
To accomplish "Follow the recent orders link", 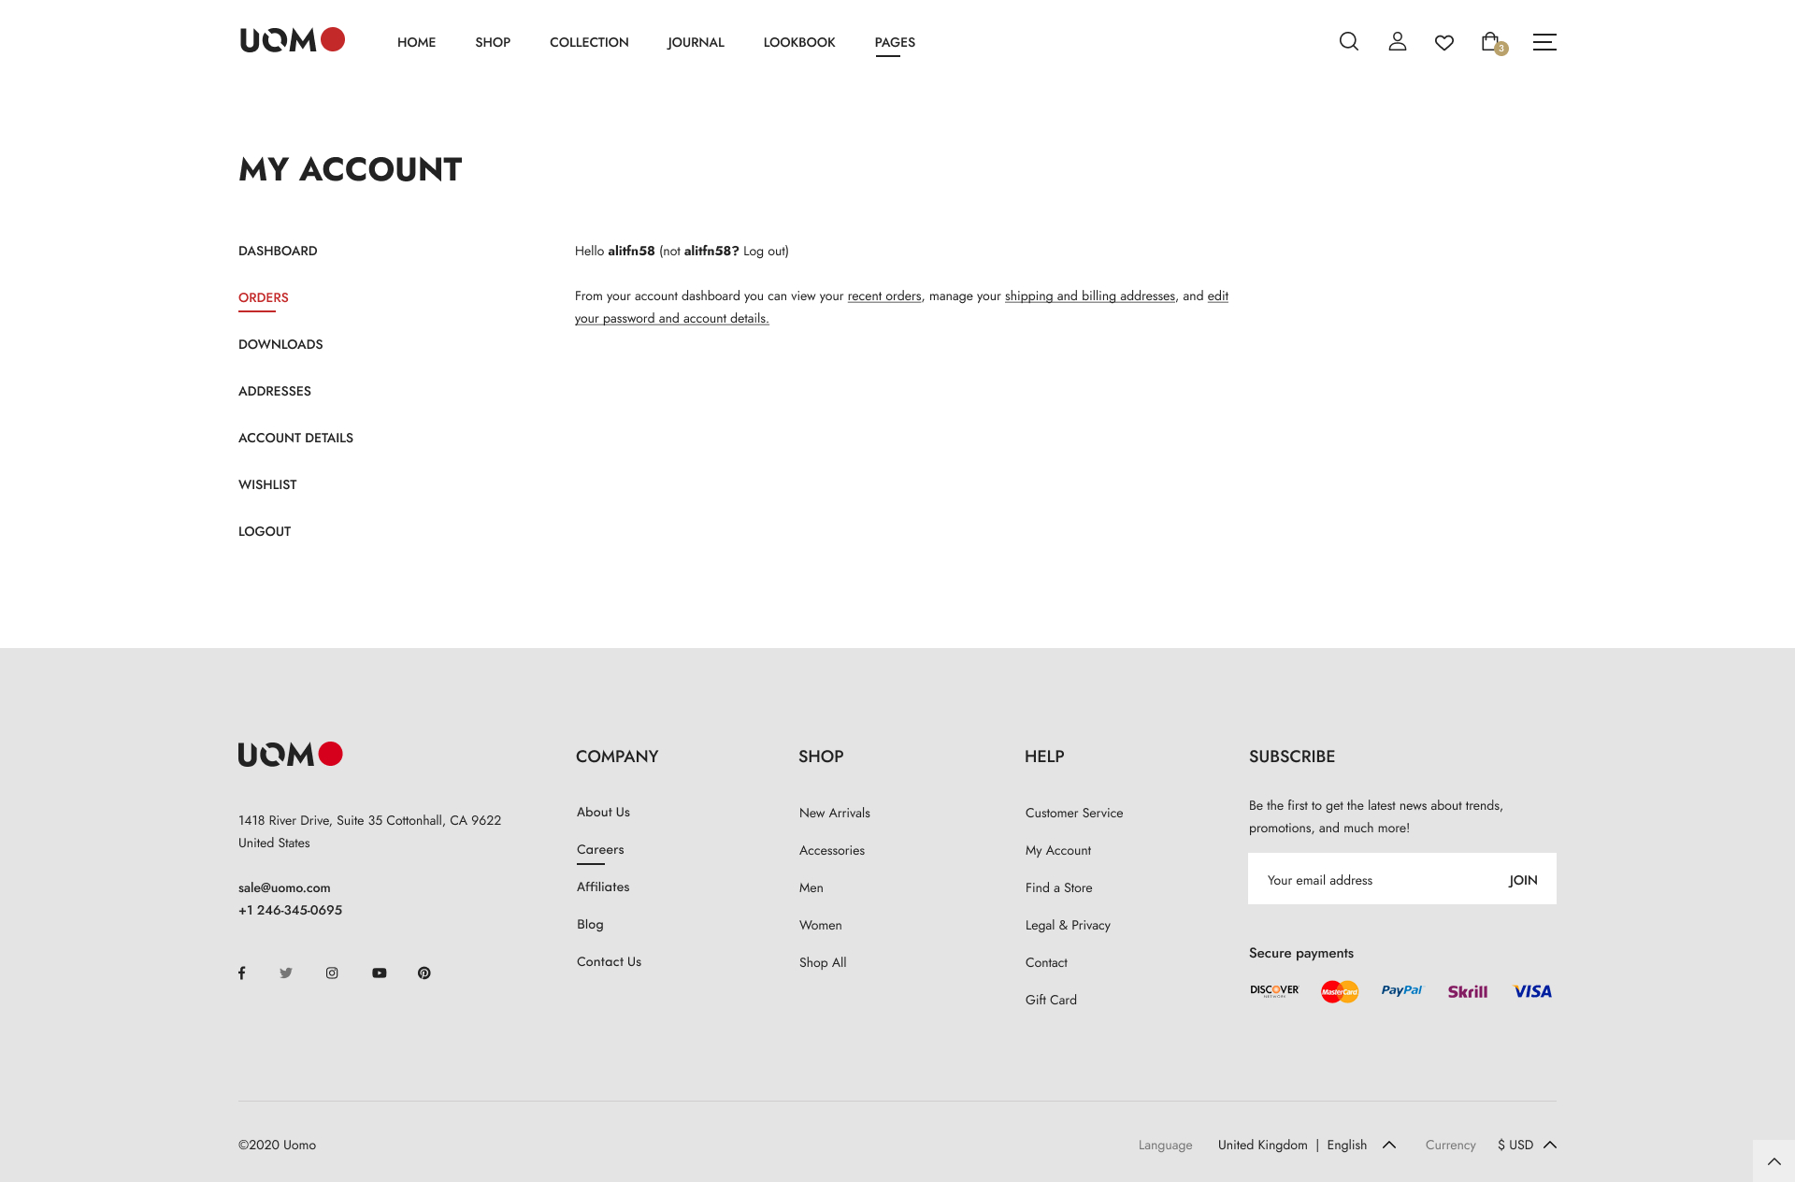I will pyautogui.click(x=883, y=295).
